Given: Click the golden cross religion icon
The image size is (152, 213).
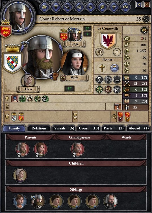Looking at the screenshot, I should point(102,68).
